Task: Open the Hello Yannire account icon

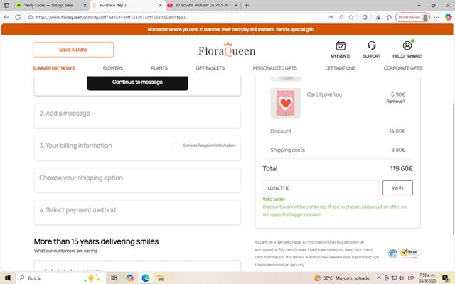Action: pos(407,45)
